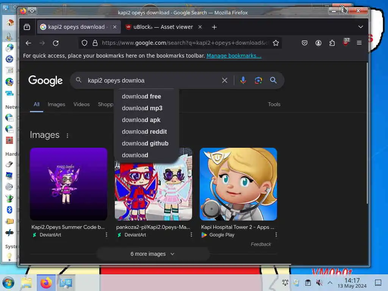388x291 pixels.
Task: Click show desktop button beside the clock
Action: point(378,283)
